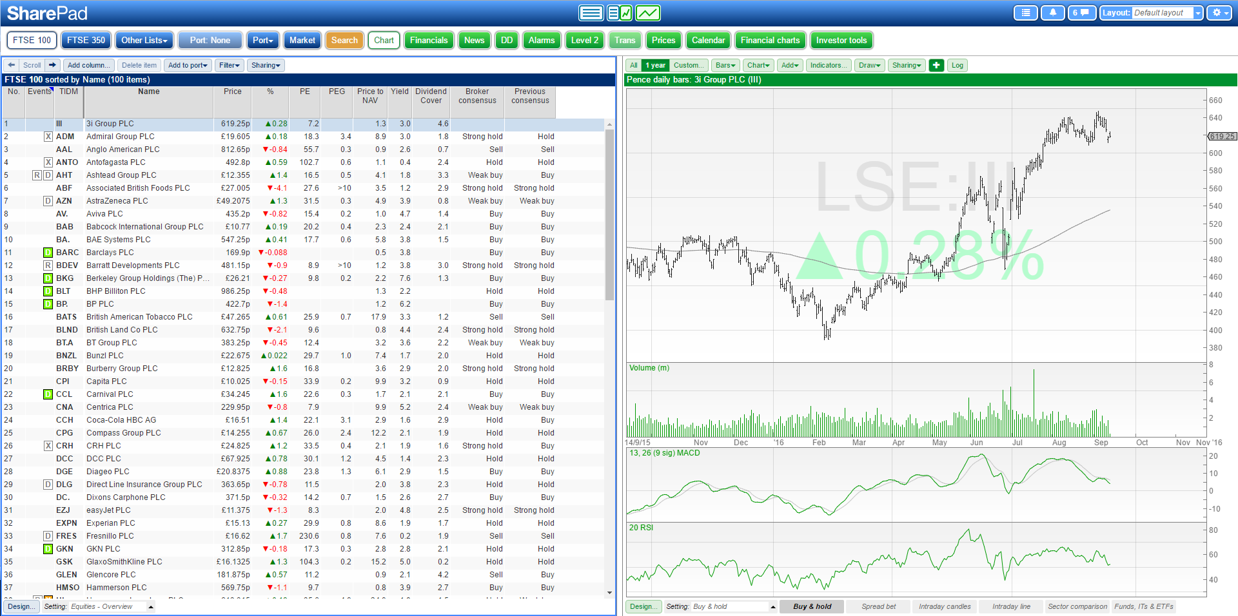The height and width of the screenshot is (616, 1238).
Task: Switch to list-only view layout icon
Action: coord(591,13)
